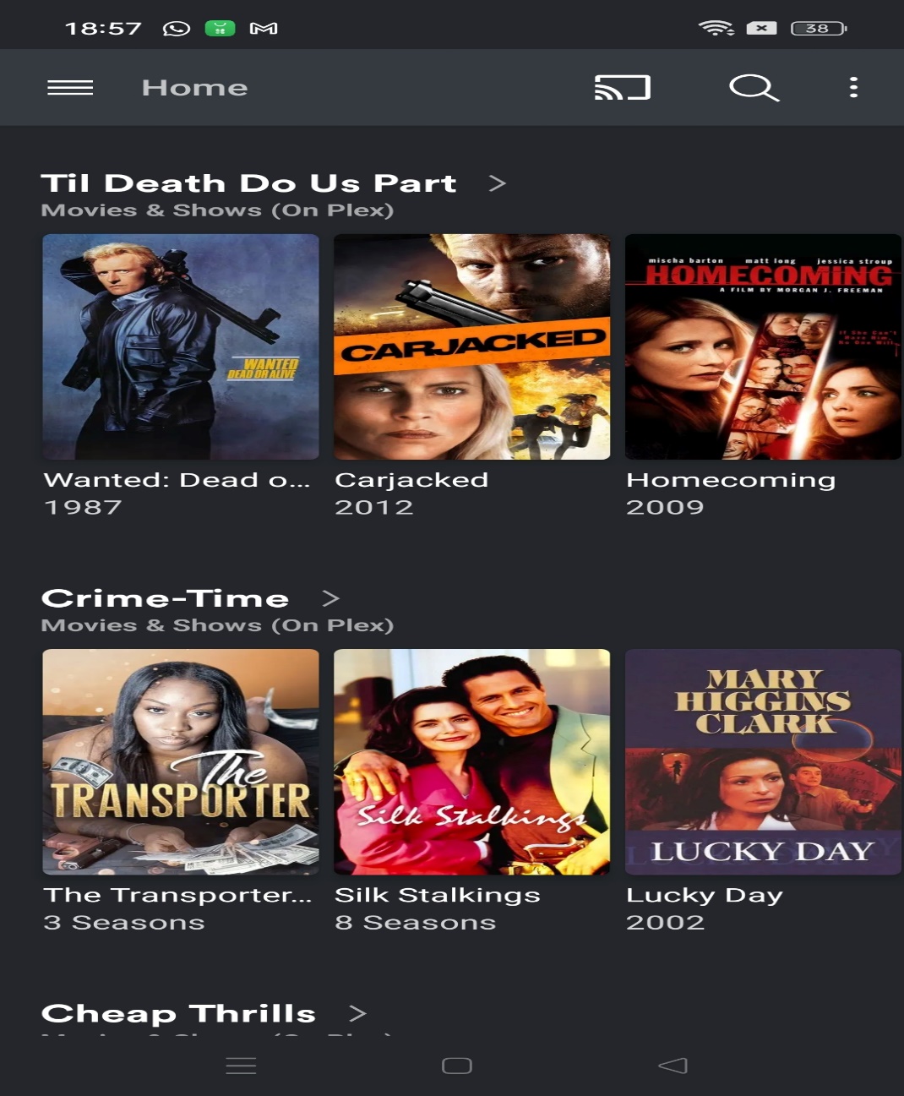Select the Lucky Day movie poster
The image size is (904, 1096).
click(763, 761)
